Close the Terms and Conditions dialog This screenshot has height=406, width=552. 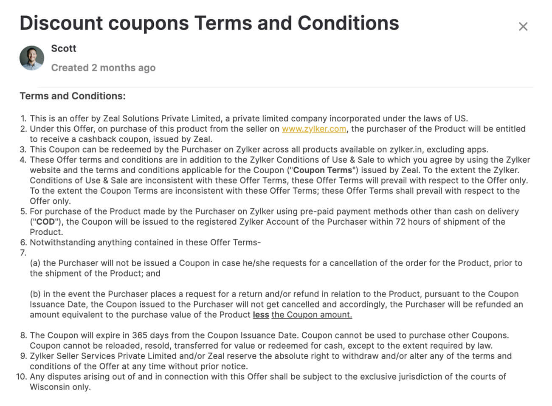point(523,27)
